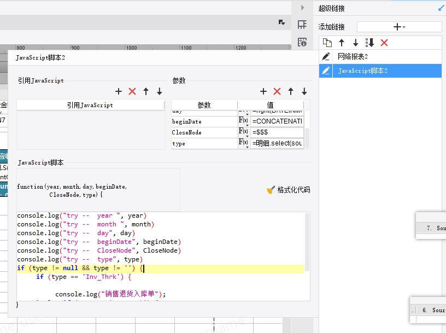Viewport: 446px width, 333px height.
Task: Open formula type dropdown for CloseNode
Action: click(x=243, y=132)
